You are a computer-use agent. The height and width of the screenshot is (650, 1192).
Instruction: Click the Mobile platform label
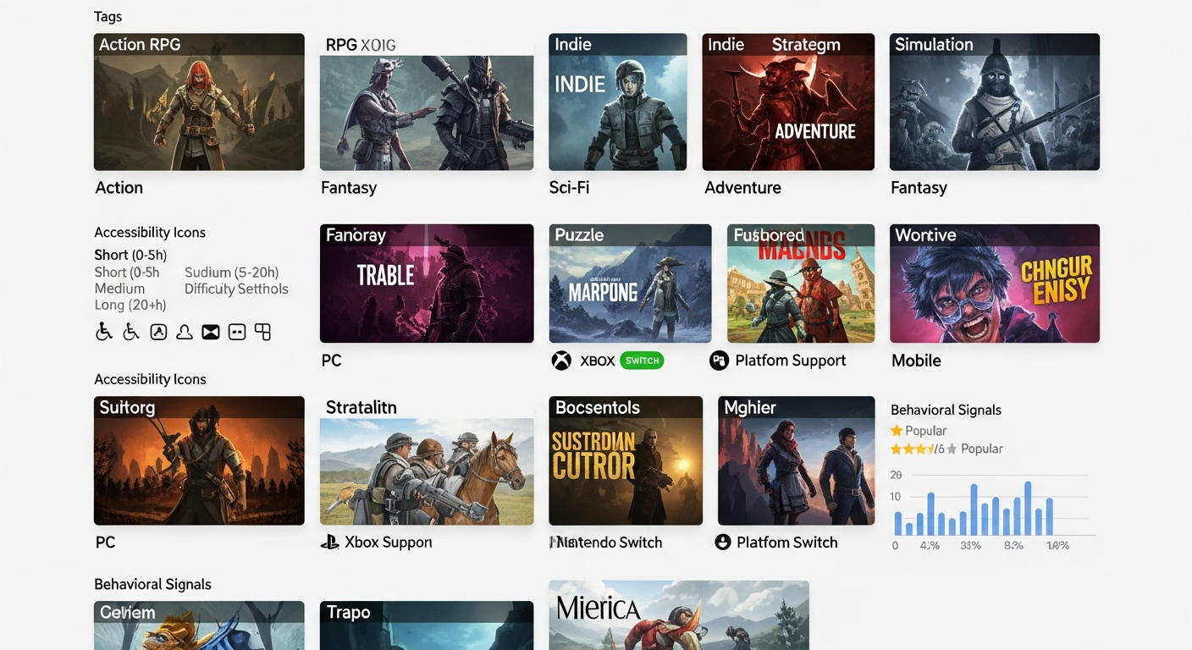[x=916, y=361]
